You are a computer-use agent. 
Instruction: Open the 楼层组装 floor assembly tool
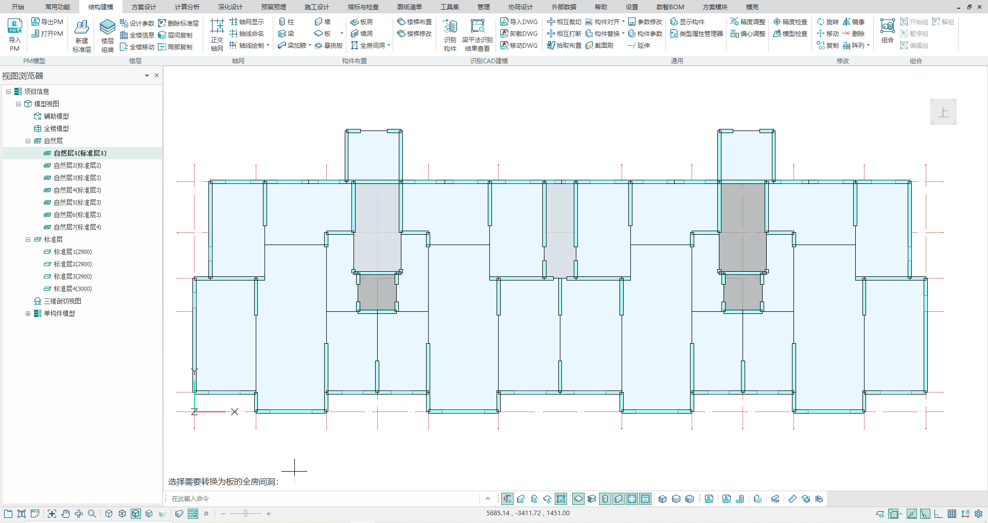coord(107,35)
